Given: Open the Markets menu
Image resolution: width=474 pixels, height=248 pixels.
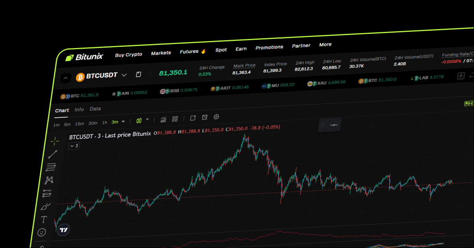Looking at the screenshot, I should pos(161,53).
